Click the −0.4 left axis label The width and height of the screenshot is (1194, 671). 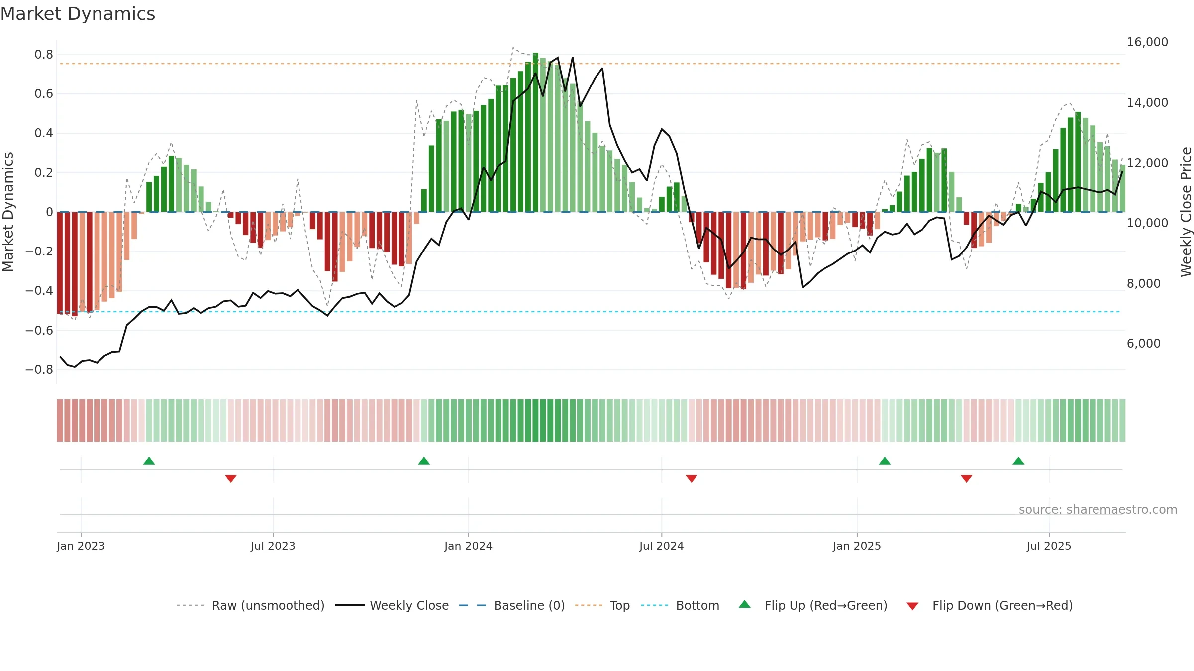(x=39, y=290)
